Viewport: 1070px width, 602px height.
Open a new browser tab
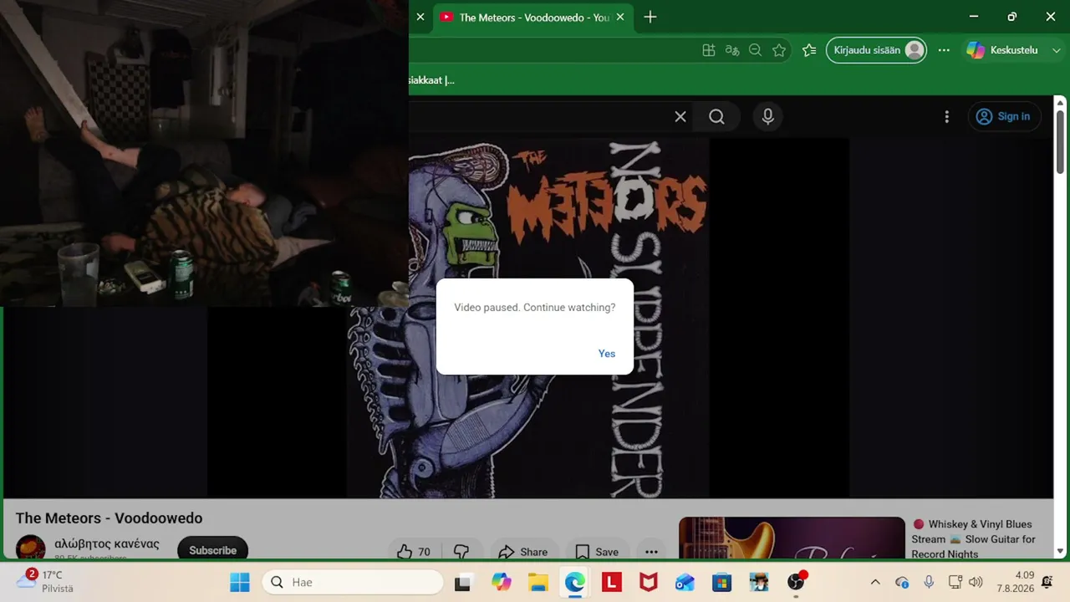(x=650, y=18)
